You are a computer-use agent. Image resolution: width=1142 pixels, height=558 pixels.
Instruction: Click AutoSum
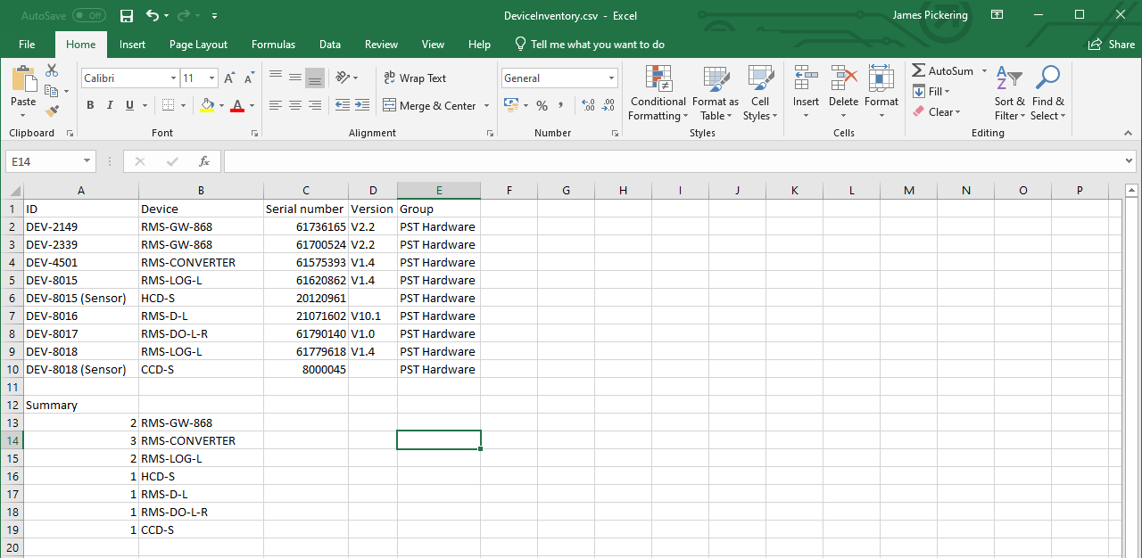click(943, 70)
